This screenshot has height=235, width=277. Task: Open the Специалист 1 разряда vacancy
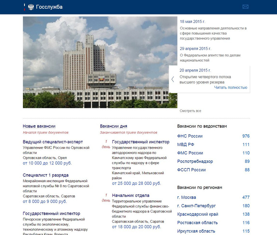(x=46, y=175)
